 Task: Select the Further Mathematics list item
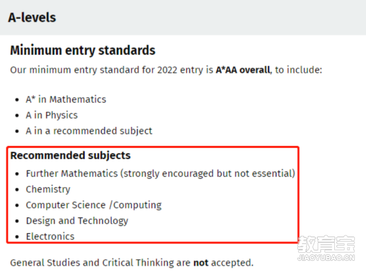[161, 174]
